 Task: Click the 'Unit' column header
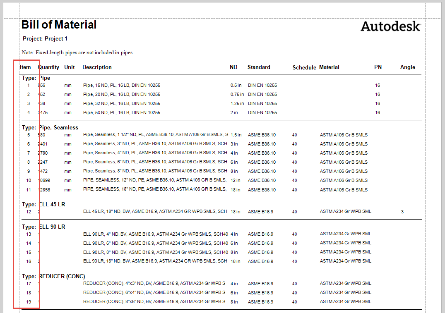pyautogui.click(x=69, y=67)
